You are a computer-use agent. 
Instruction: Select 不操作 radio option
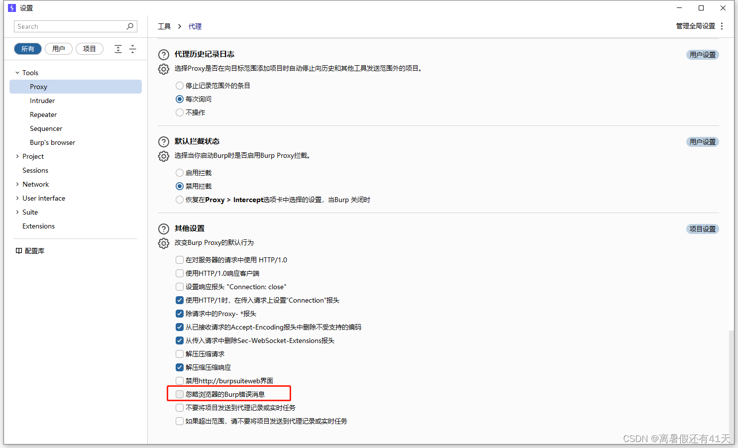pos(180,112)
